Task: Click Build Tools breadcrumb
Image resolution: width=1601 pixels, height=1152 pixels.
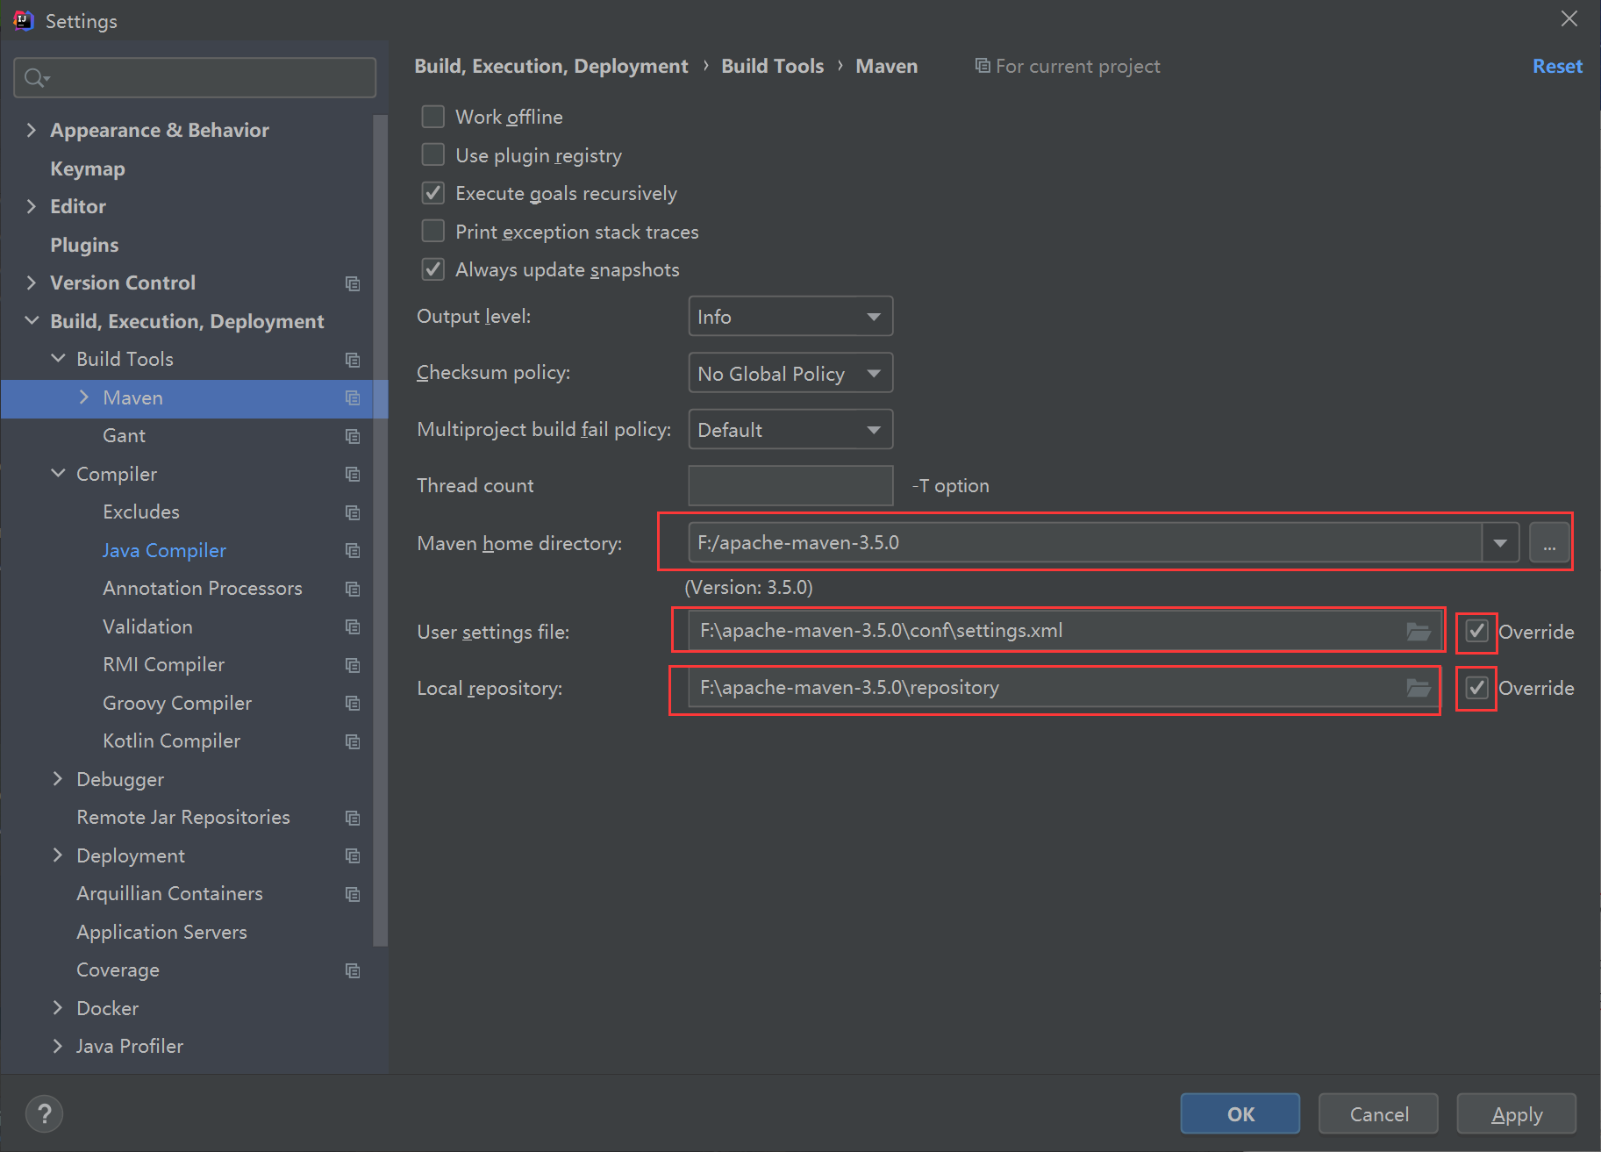Action: coord(772,66)
